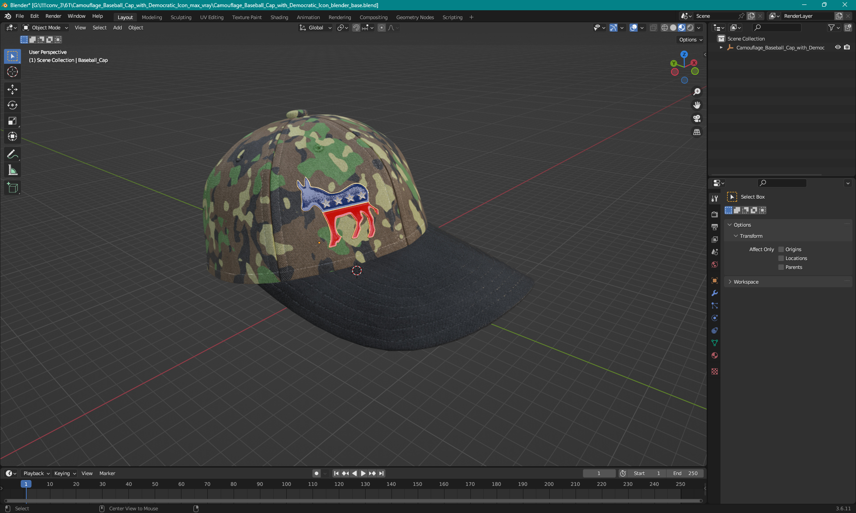856x513 pixels.
Task: Select the Add Cube tool
Action: (x=12, y=188)
